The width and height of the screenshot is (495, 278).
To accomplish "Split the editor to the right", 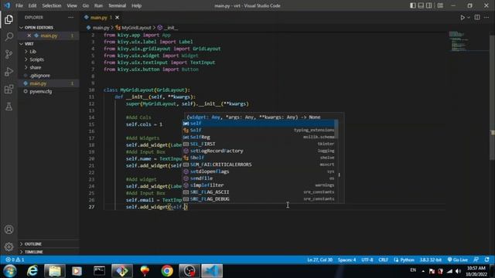I will (477, 17).
